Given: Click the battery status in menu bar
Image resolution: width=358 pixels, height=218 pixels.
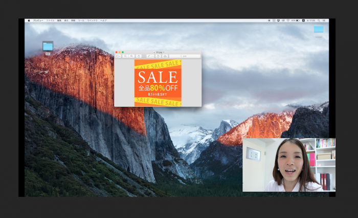Looking at the screenshot, I should coord(295,20).
